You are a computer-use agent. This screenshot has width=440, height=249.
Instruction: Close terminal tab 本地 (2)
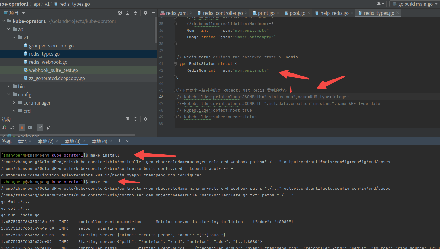point(57,141)
